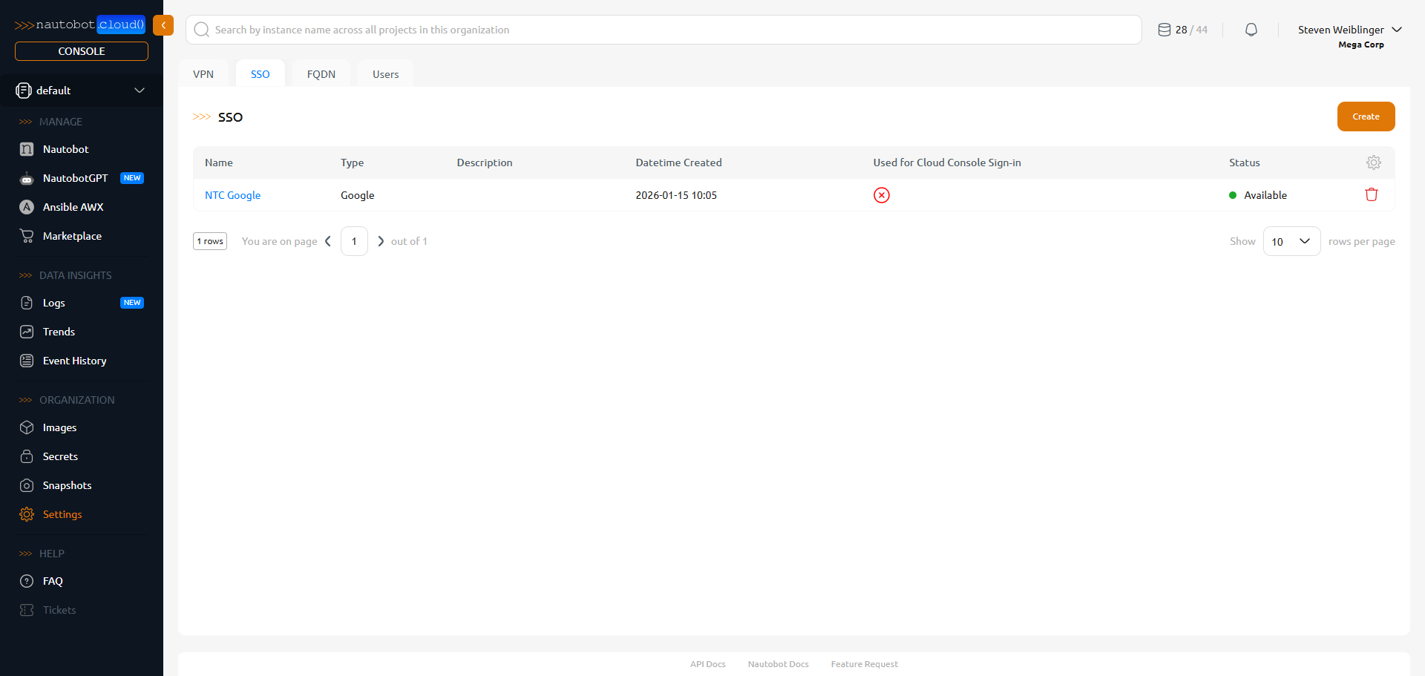Open the NTC Google link

click(x=233, y=195)
